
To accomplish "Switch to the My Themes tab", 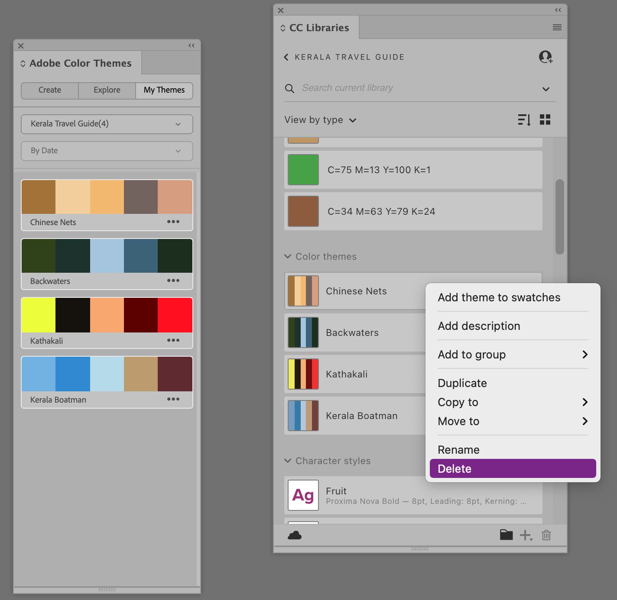I will coord(164,90).
